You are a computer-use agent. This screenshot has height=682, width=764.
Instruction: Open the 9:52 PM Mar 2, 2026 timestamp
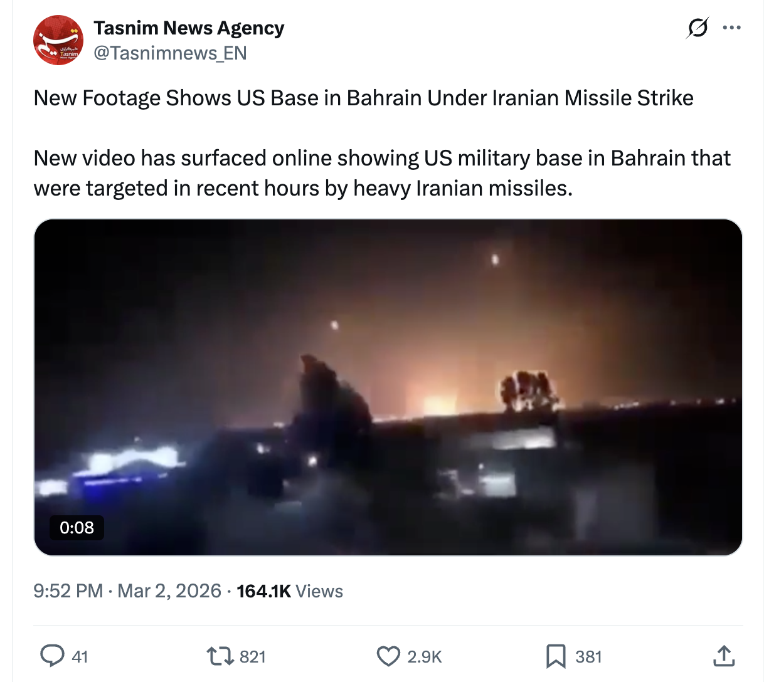coord(127,591)
